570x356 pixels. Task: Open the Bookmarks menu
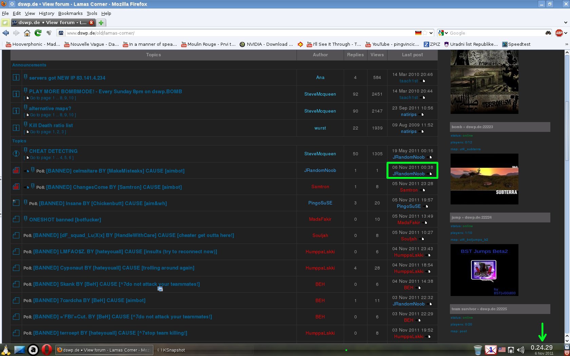(70, 13)
